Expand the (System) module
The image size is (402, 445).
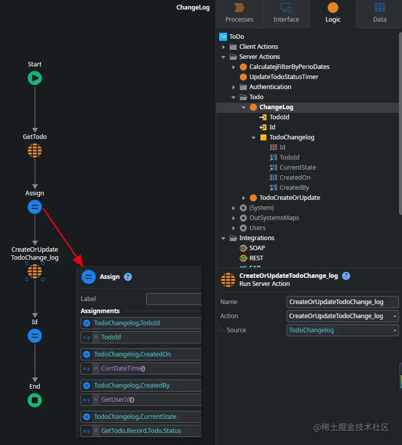click(x=234, y=208)
